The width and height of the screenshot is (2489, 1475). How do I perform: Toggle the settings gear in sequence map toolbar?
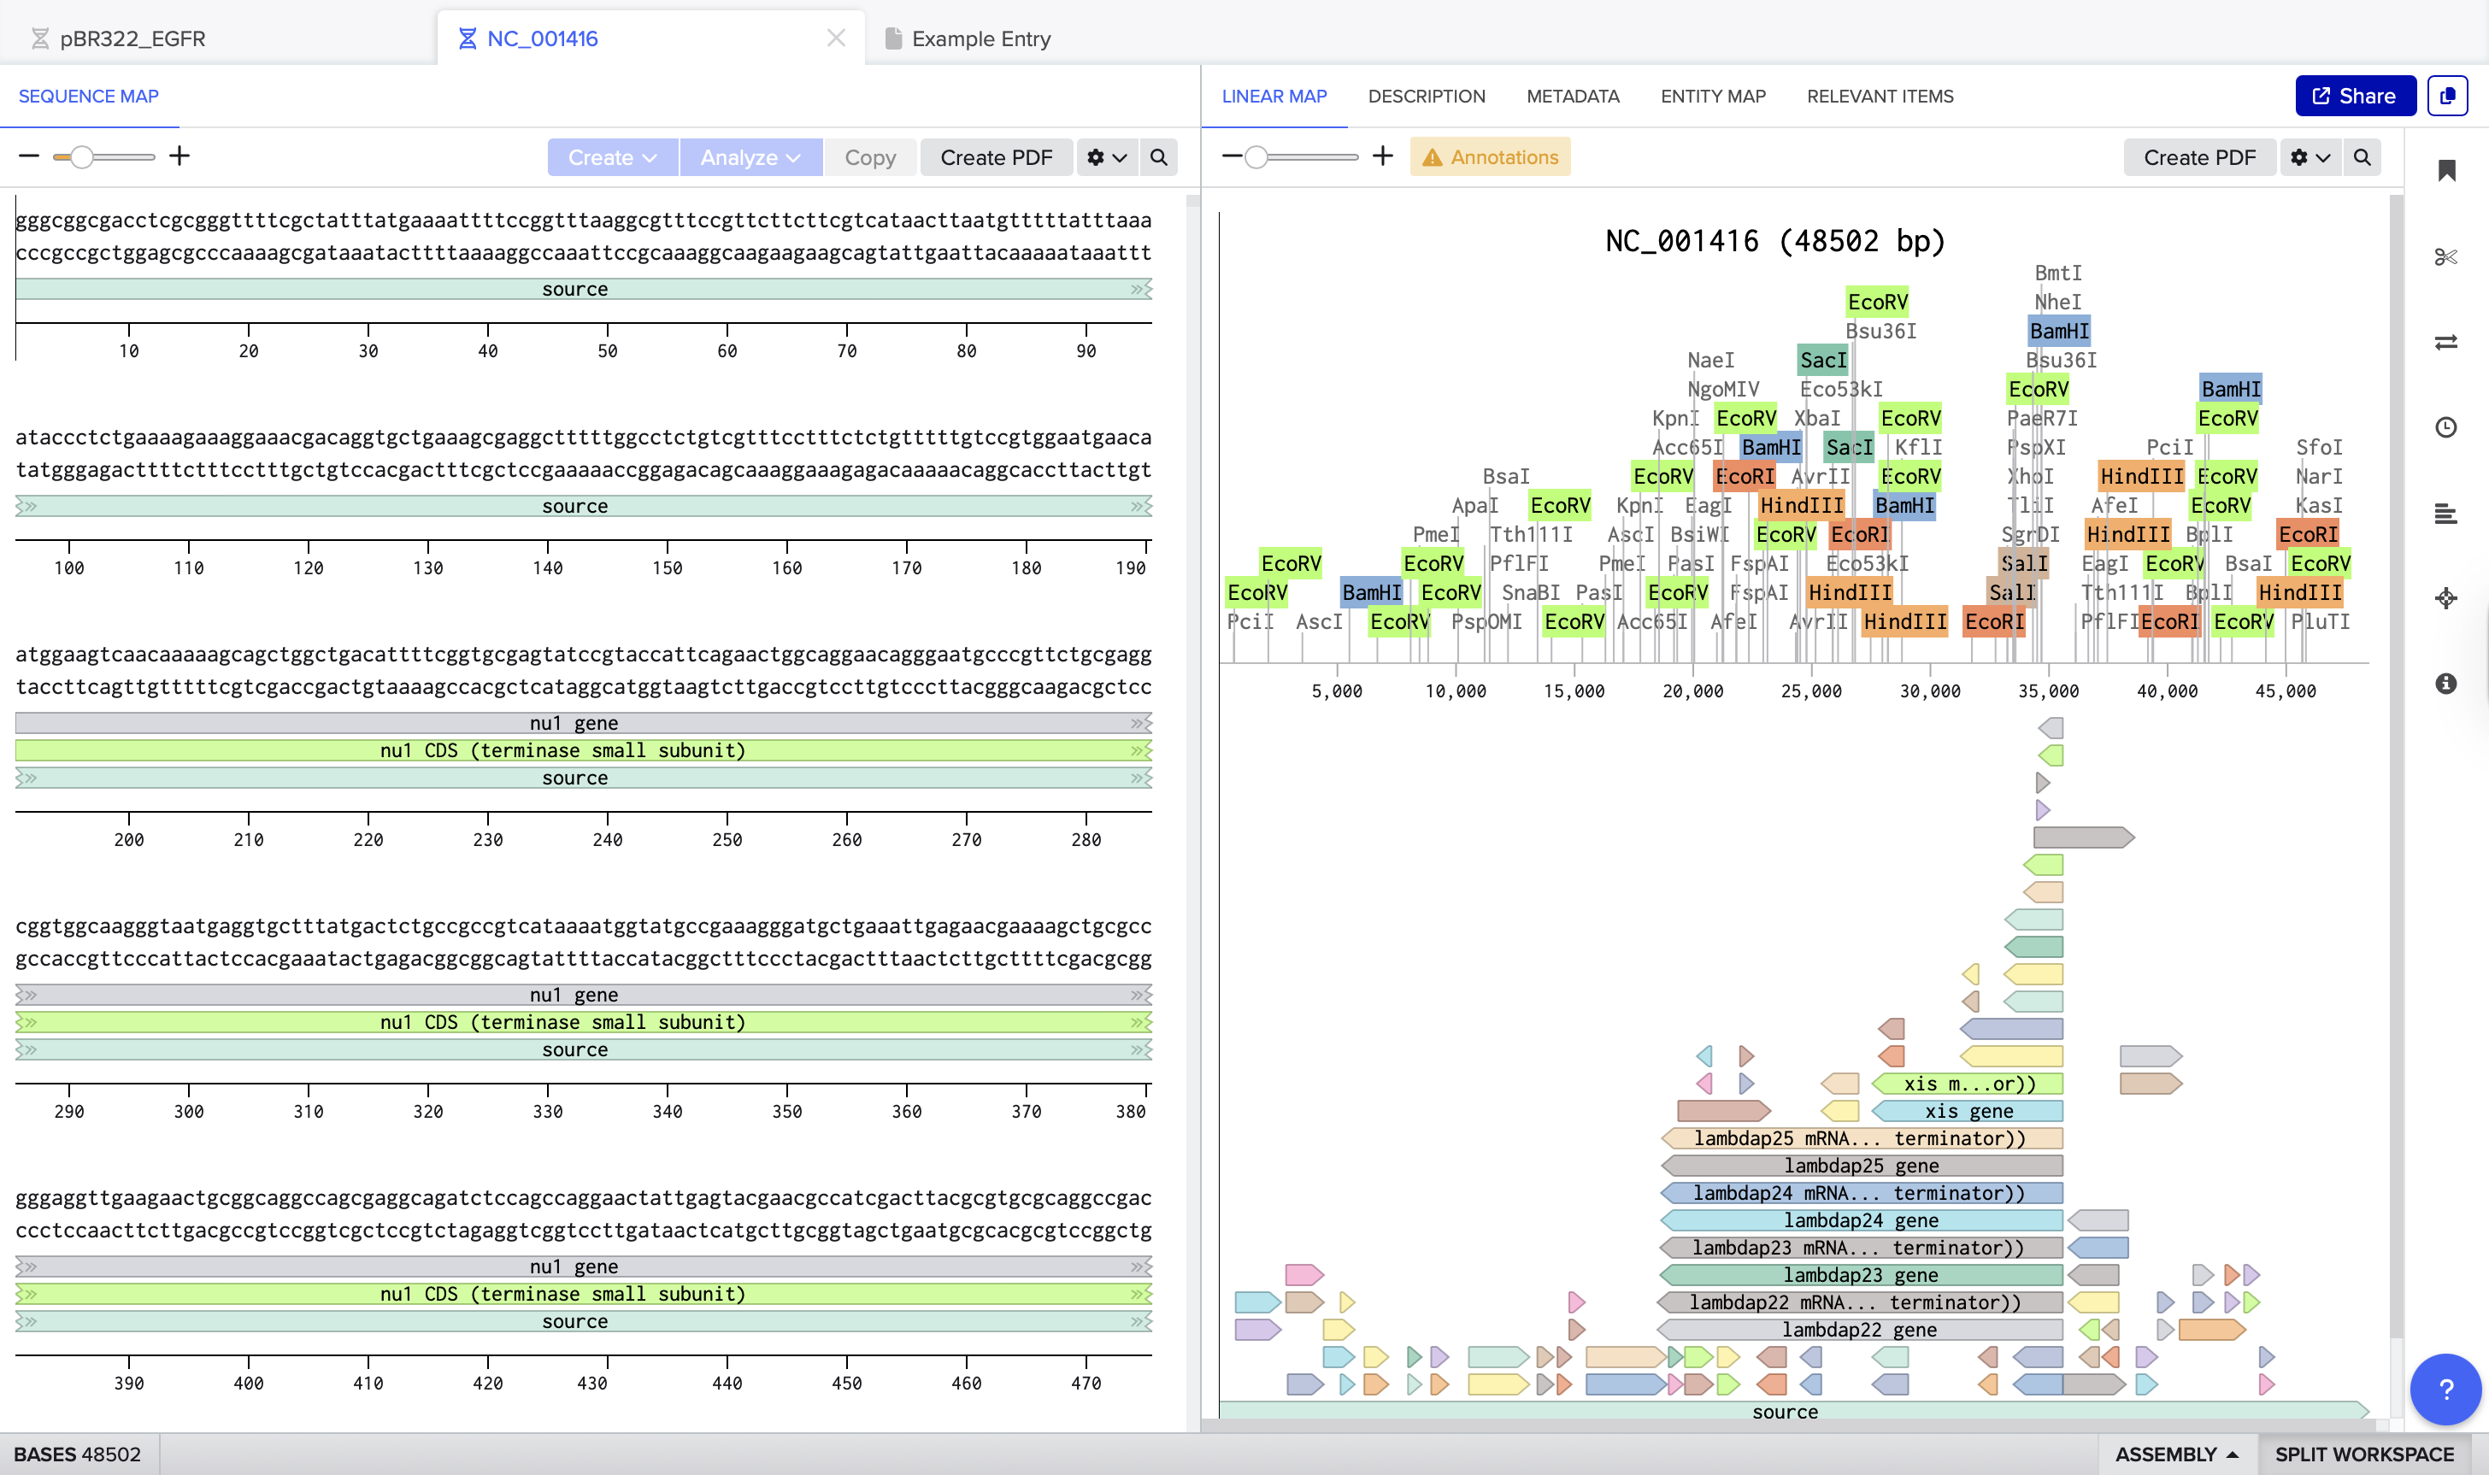click(x=1105, y=157)
